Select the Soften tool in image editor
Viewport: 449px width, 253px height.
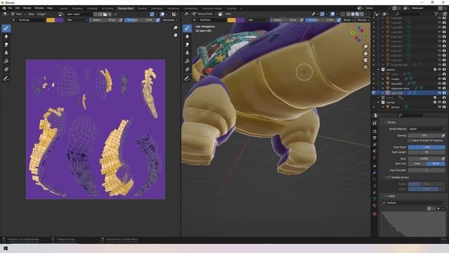pos(6,37)
